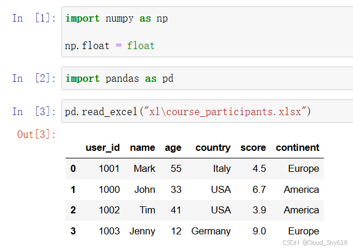Click row index 0 in the table
The image size is (353, 249).
[x=73, y=168]
